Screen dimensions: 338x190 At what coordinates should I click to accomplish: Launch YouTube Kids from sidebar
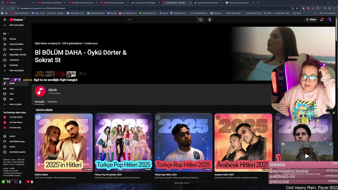[x=15, y=128]
